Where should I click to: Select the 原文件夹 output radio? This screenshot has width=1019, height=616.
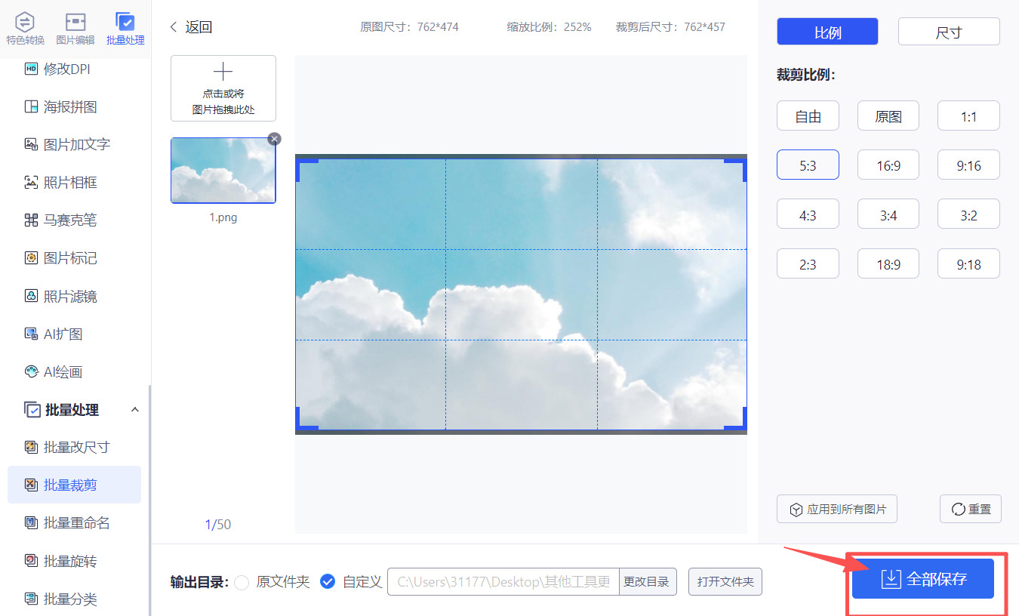click(x=242, y=582)
